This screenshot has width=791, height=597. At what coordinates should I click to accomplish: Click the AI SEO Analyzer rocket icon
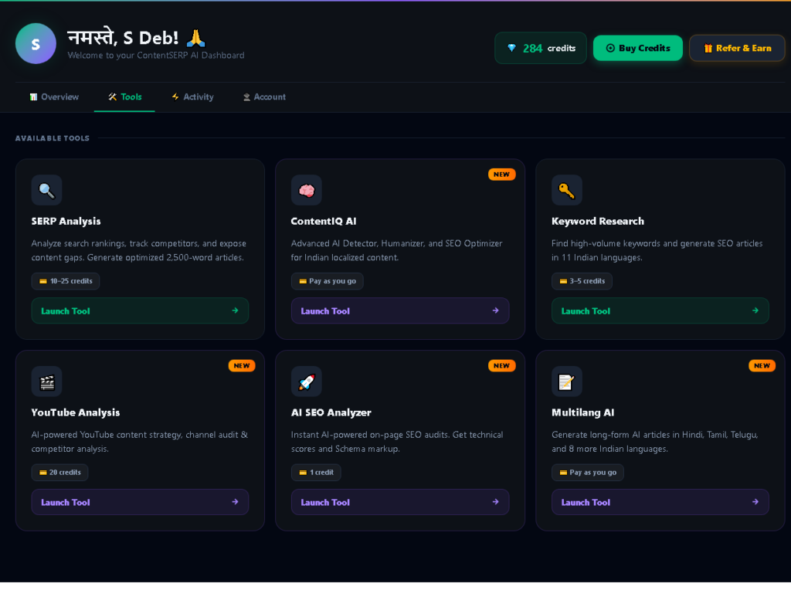(x=307, y=382)
